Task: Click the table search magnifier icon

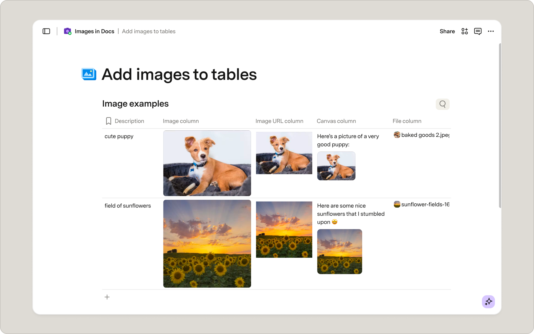Action: [442, 104]
